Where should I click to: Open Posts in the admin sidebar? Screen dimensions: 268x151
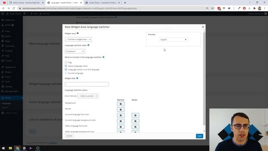[x=8, y=31]
